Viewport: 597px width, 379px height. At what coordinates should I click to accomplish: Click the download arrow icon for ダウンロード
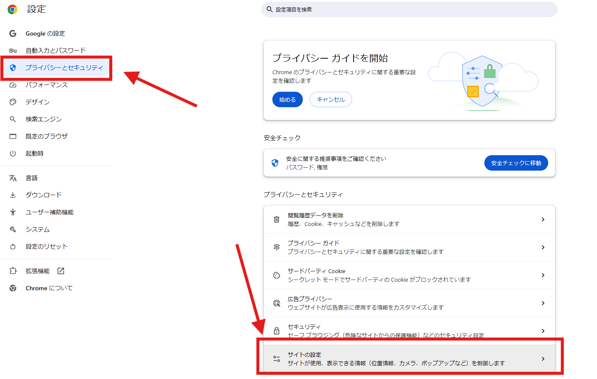(x=13, y=195)
